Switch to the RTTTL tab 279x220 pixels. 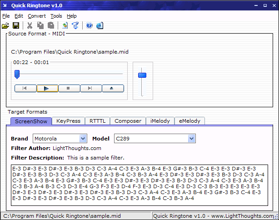pos(97,121)
